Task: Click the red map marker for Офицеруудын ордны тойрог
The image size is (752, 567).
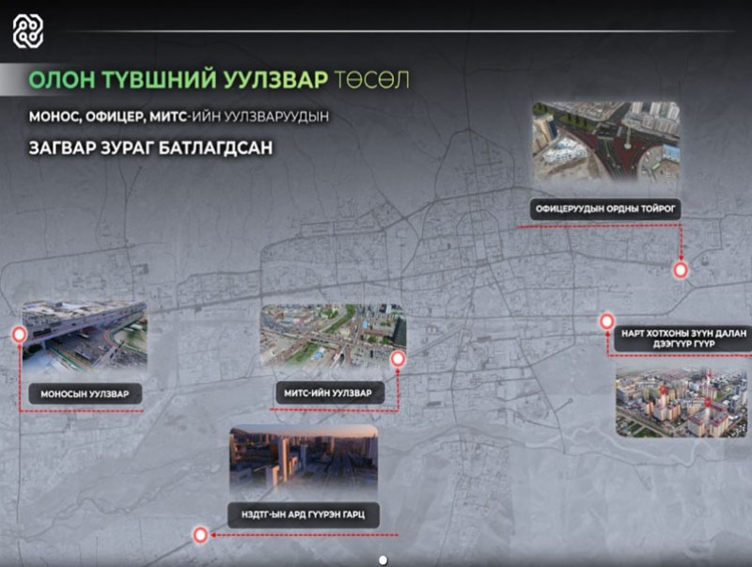Action: click(681, 270)
